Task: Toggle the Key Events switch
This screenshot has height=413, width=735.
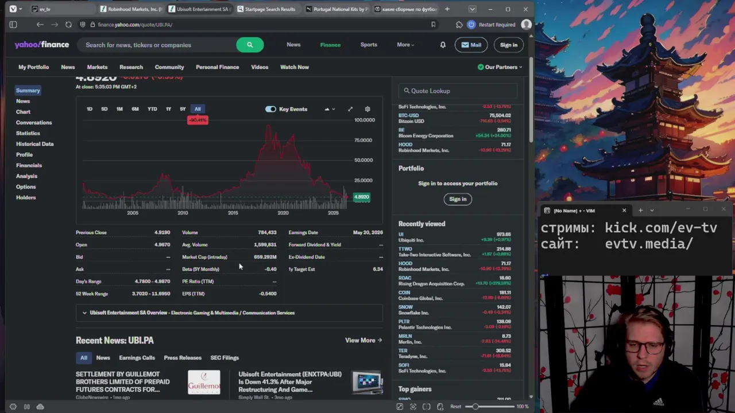Action: point(270,109)
